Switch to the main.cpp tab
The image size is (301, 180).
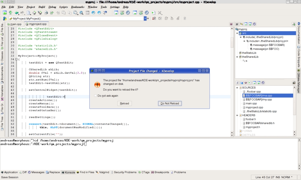[x=14, y=24]
